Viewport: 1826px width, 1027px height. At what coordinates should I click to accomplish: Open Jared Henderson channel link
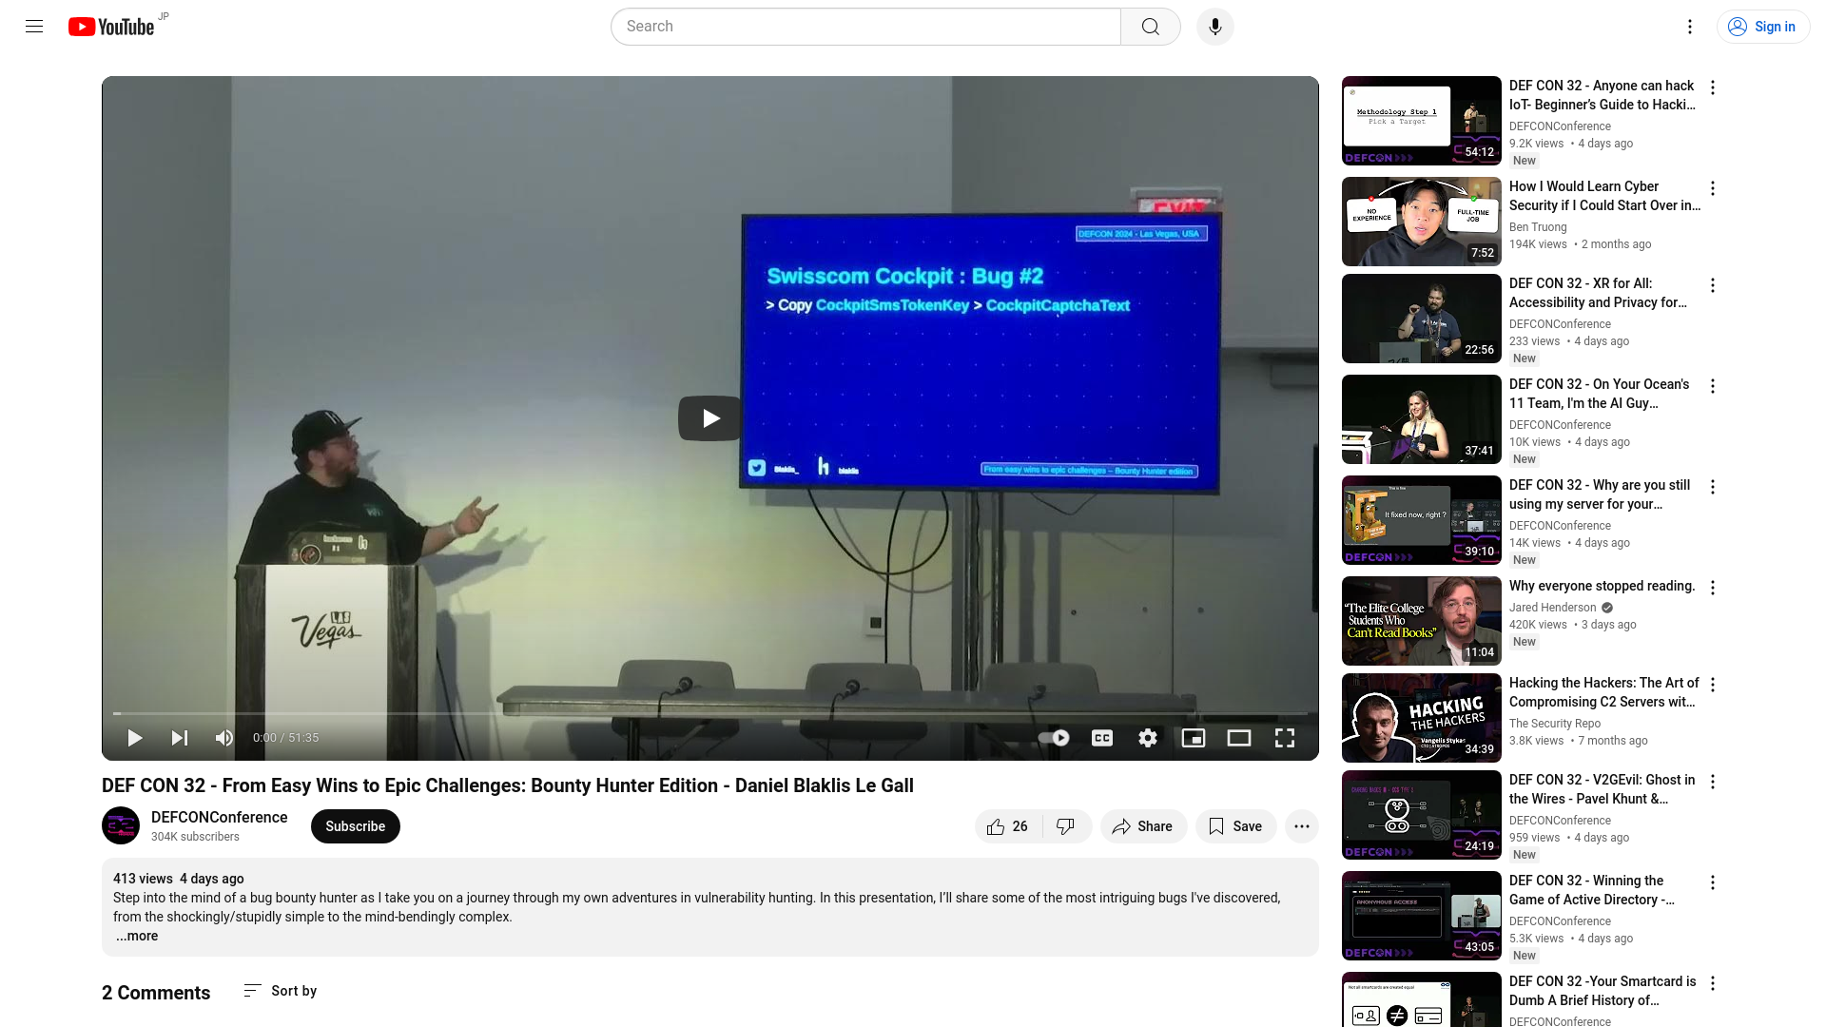pos(1552,608)
